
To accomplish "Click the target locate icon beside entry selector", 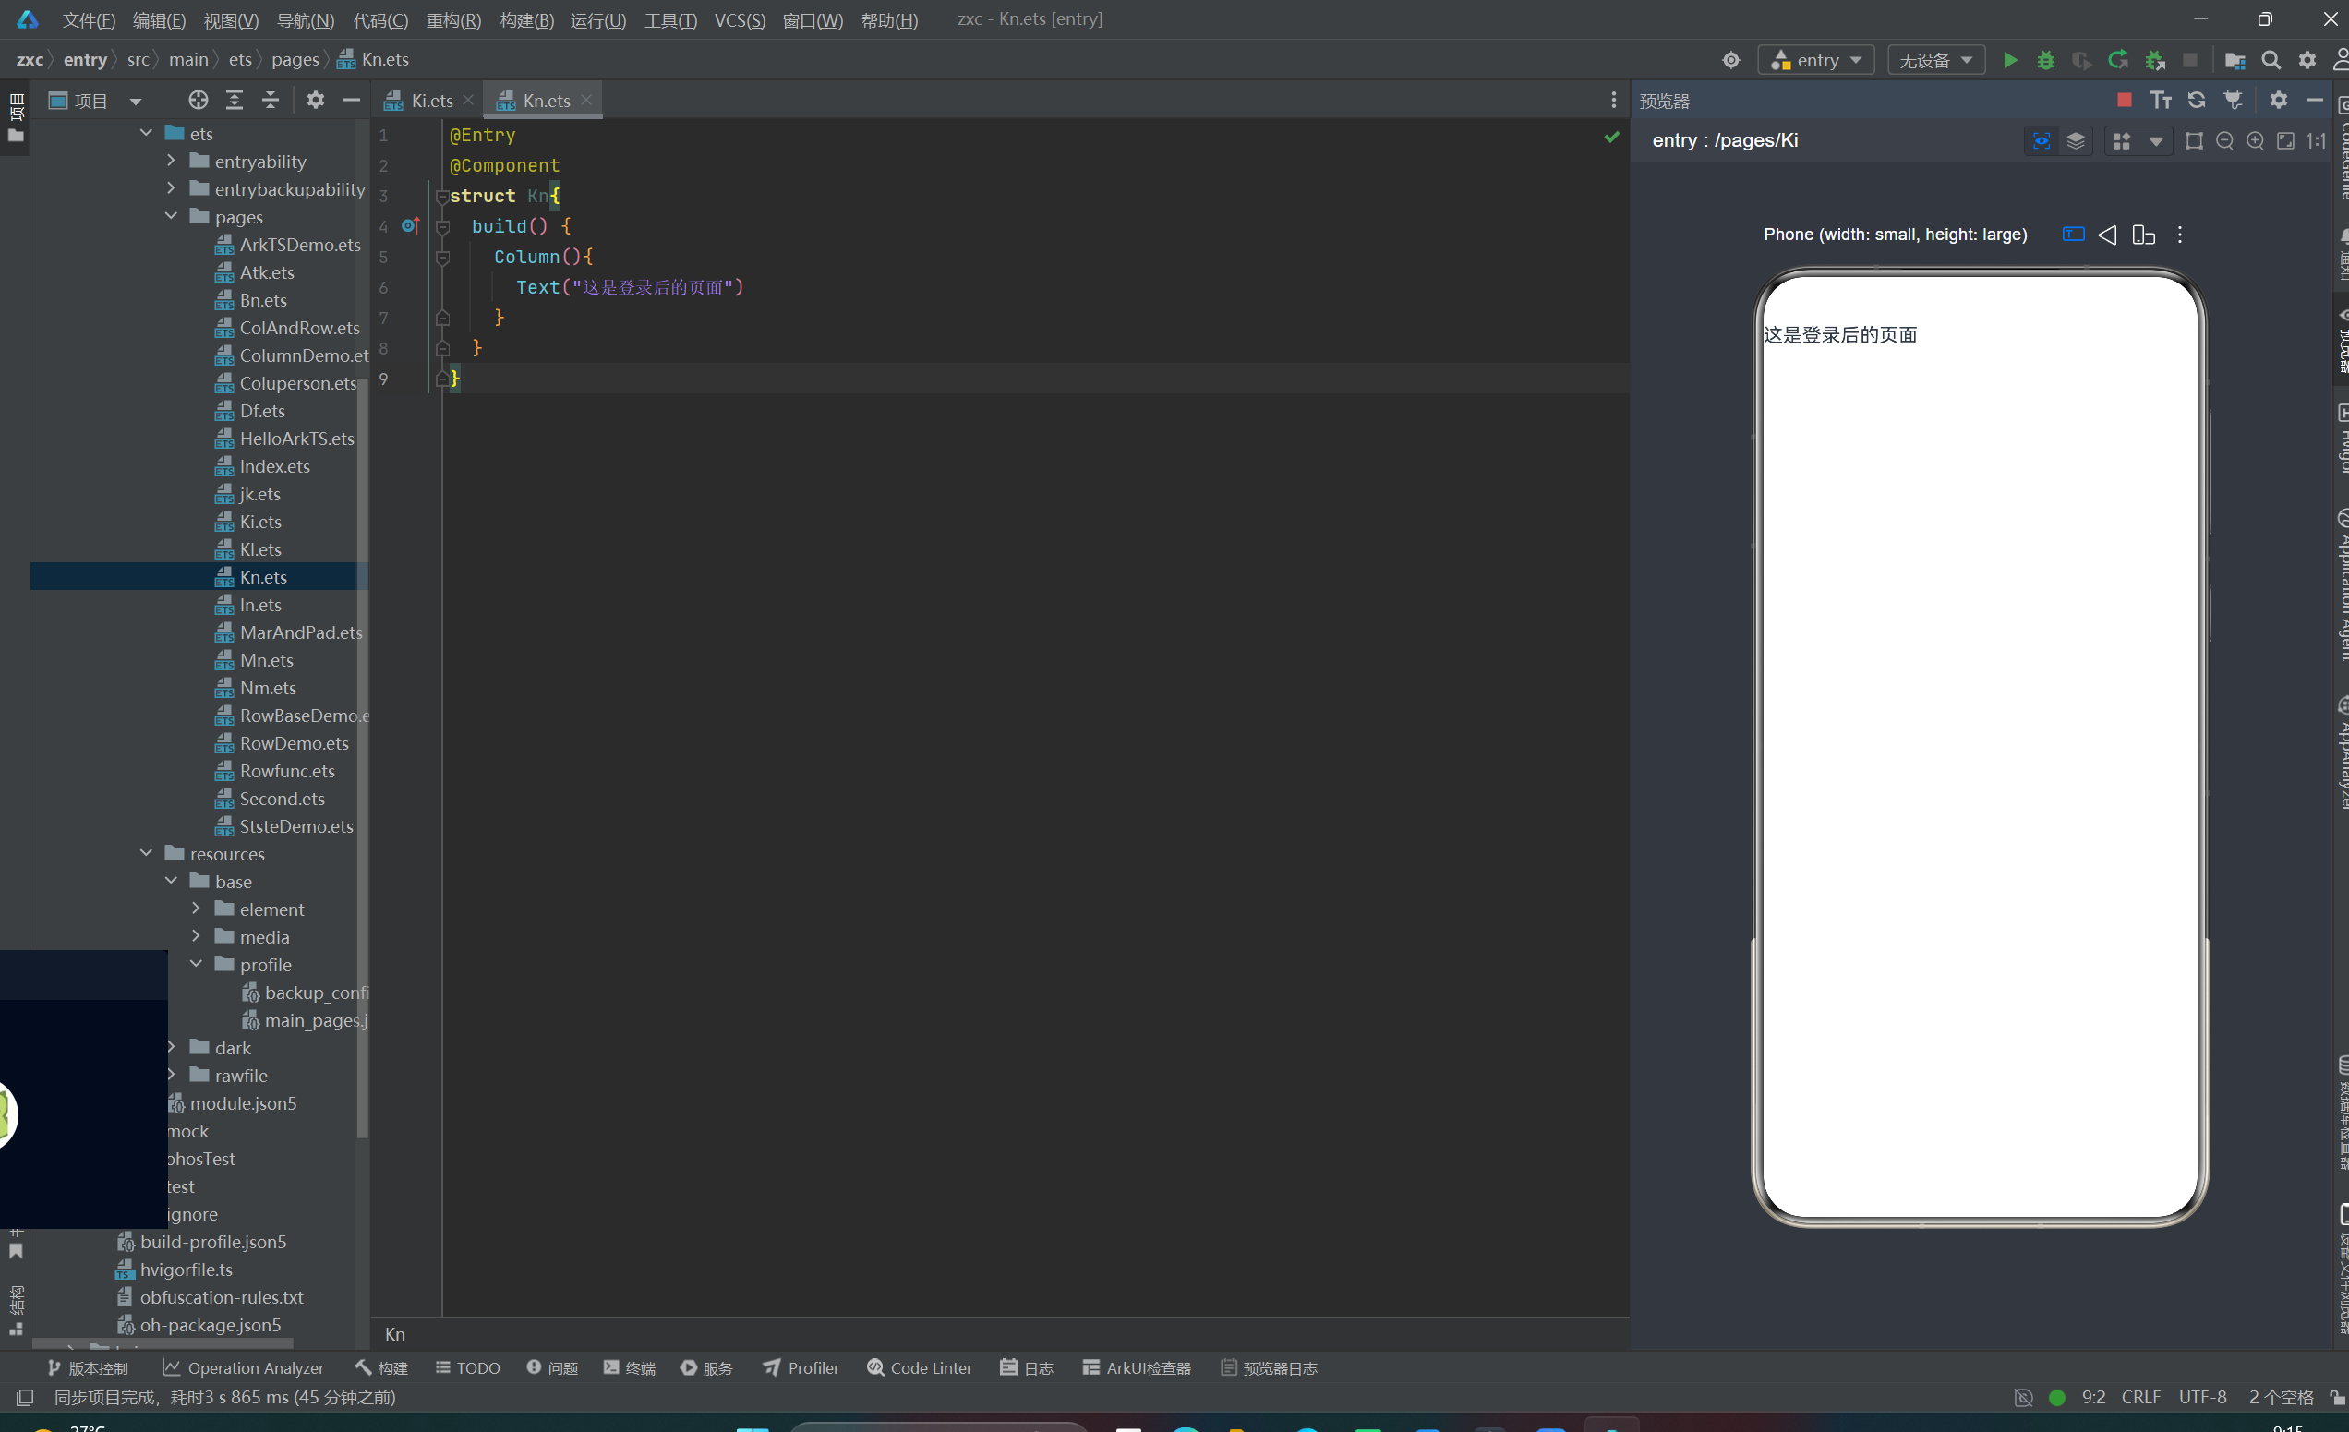I will click(x=1731, y=60).
